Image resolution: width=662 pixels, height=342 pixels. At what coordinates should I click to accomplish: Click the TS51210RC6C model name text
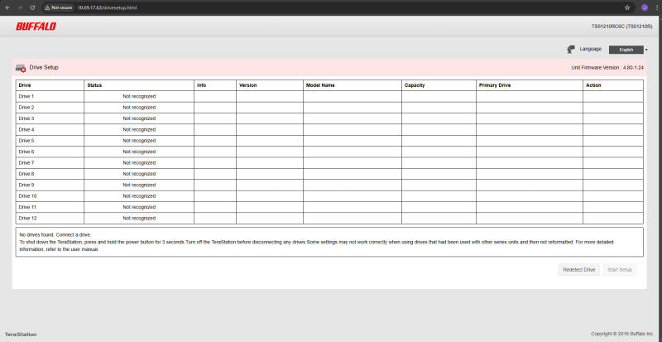pos(622,26)
